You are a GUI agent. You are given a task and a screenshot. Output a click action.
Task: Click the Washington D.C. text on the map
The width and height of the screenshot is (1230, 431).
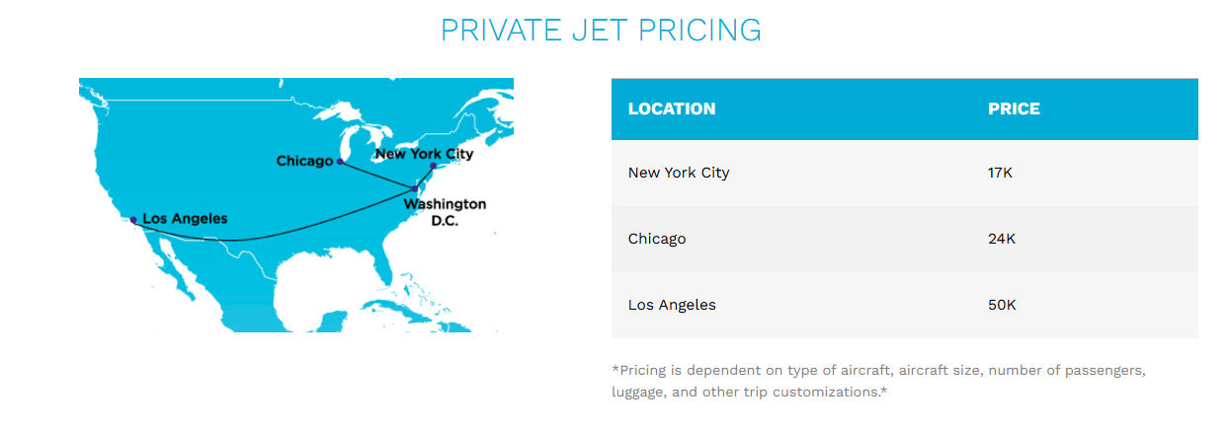[445, 212]
